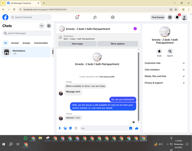Select the Groups chats filter
Screen dimensions: 192x151
tap(26, 43)
